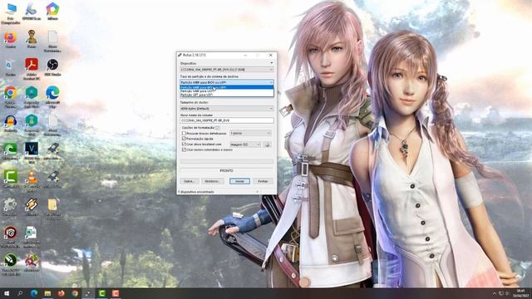Open the device drive dropdown
This screenshot has width=532, height=299.
227,70
